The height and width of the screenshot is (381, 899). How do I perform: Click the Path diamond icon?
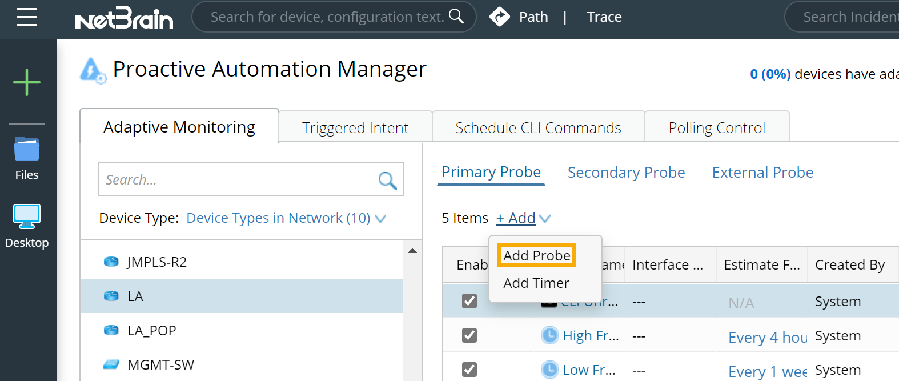[x=500, y=17]
